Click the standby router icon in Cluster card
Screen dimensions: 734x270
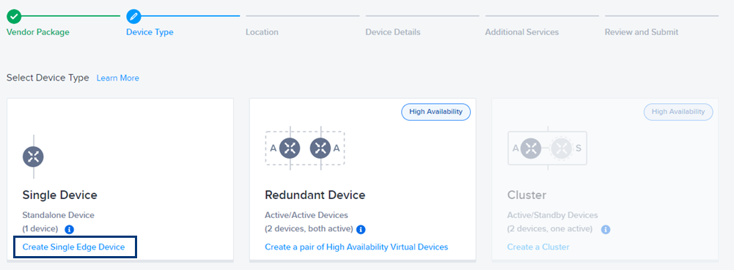(562, 149)
